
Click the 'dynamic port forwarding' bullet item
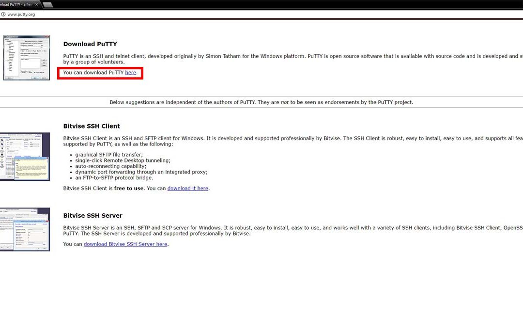[x=141, y=172]
